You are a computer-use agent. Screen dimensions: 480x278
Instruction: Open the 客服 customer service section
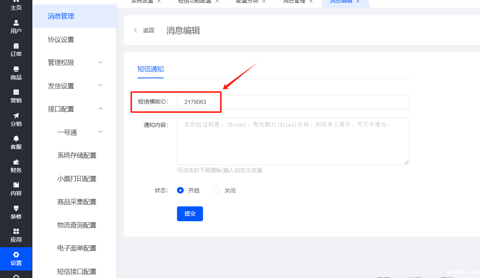pyautogui.click(x=16, y=143)
